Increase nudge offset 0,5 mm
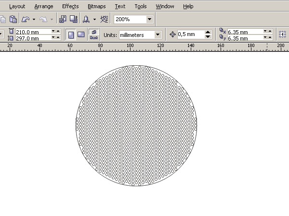 coord(208,32)
